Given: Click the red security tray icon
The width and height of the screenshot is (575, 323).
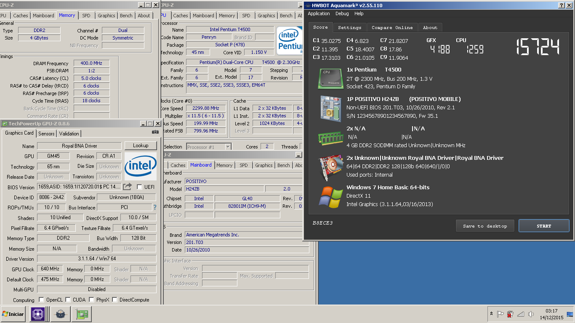Looking at the screenshot, I should [511, 314].
